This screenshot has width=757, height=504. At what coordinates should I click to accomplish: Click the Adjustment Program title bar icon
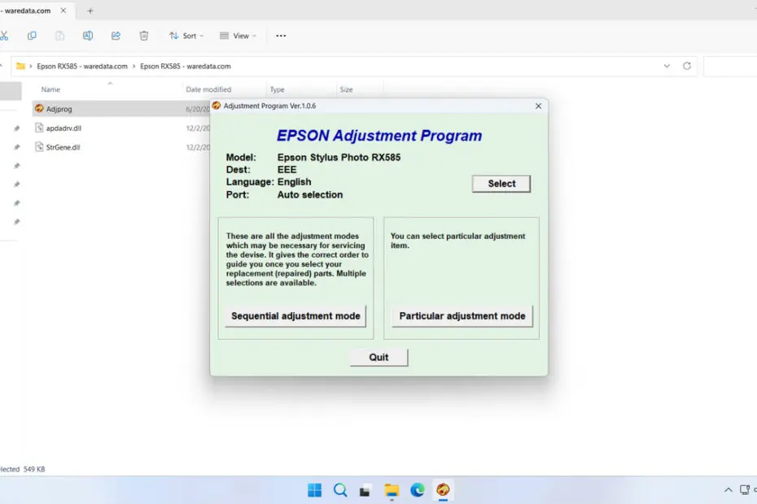click(217, 106)
